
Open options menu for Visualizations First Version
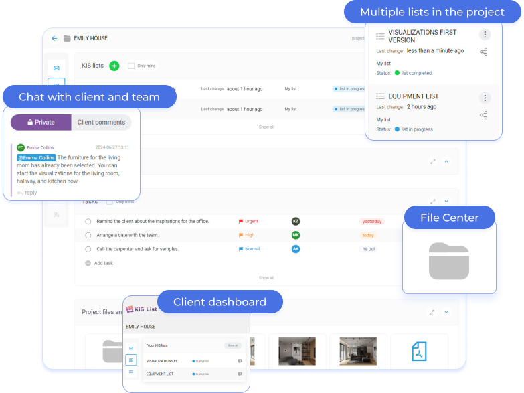[x=485, y=35]
